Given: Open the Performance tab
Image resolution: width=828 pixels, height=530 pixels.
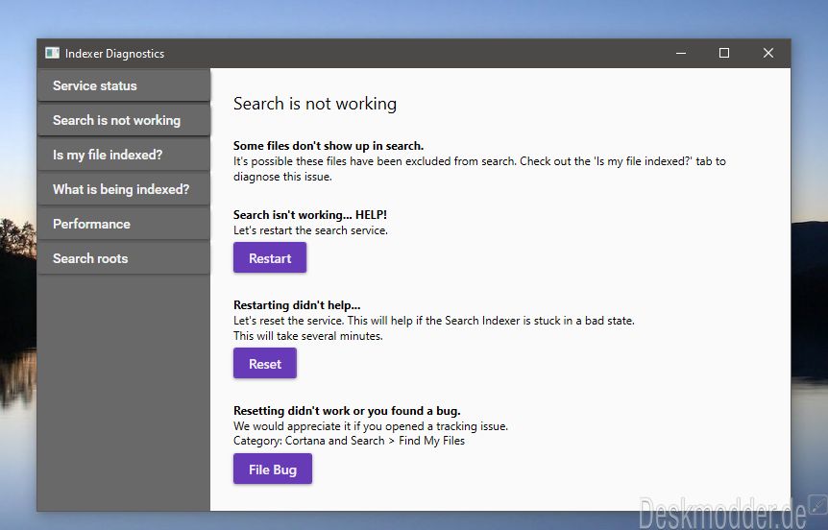Looking at the screenshot, I should click(x=123, y=224).
